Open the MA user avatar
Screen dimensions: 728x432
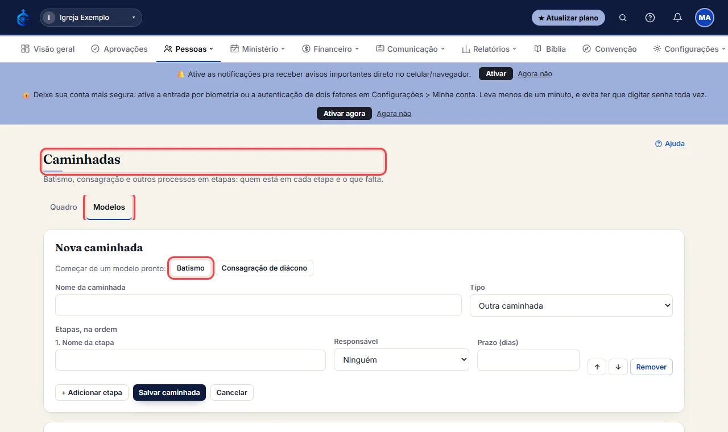705,18
